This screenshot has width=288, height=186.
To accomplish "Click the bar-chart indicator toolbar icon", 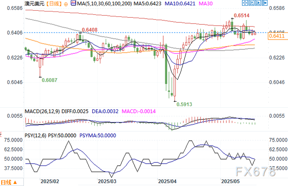I will coord(251,3).
